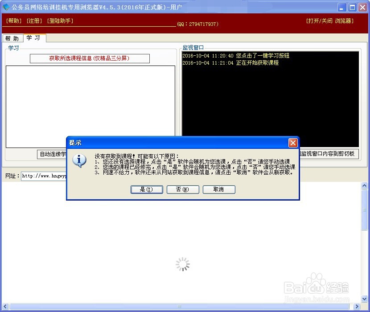Click the 网址 address input field
The image size is (370, 312).
[x=44, y=176]
